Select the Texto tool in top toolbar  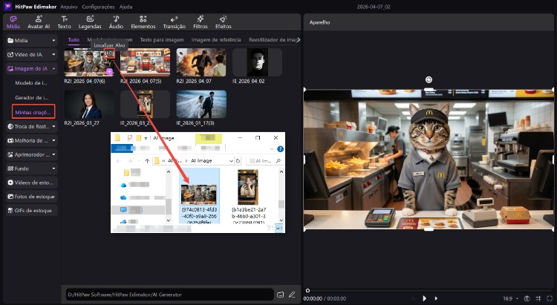pyautogui.click(x=65, y=22)
